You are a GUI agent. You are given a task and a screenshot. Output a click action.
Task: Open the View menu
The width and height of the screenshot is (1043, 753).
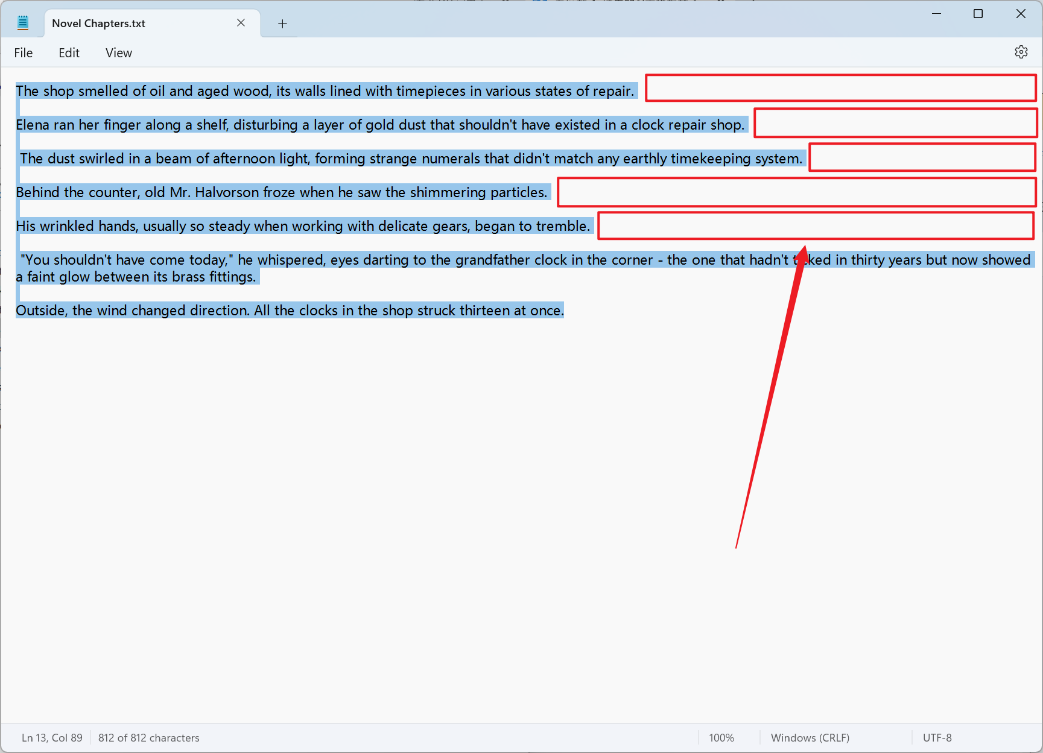pyautogui.click(x=118, y=53)
